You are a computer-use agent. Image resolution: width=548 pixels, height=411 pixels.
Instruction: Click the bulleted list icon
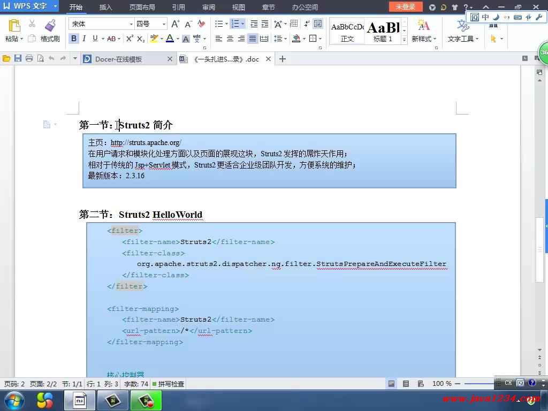click(219, 24)
